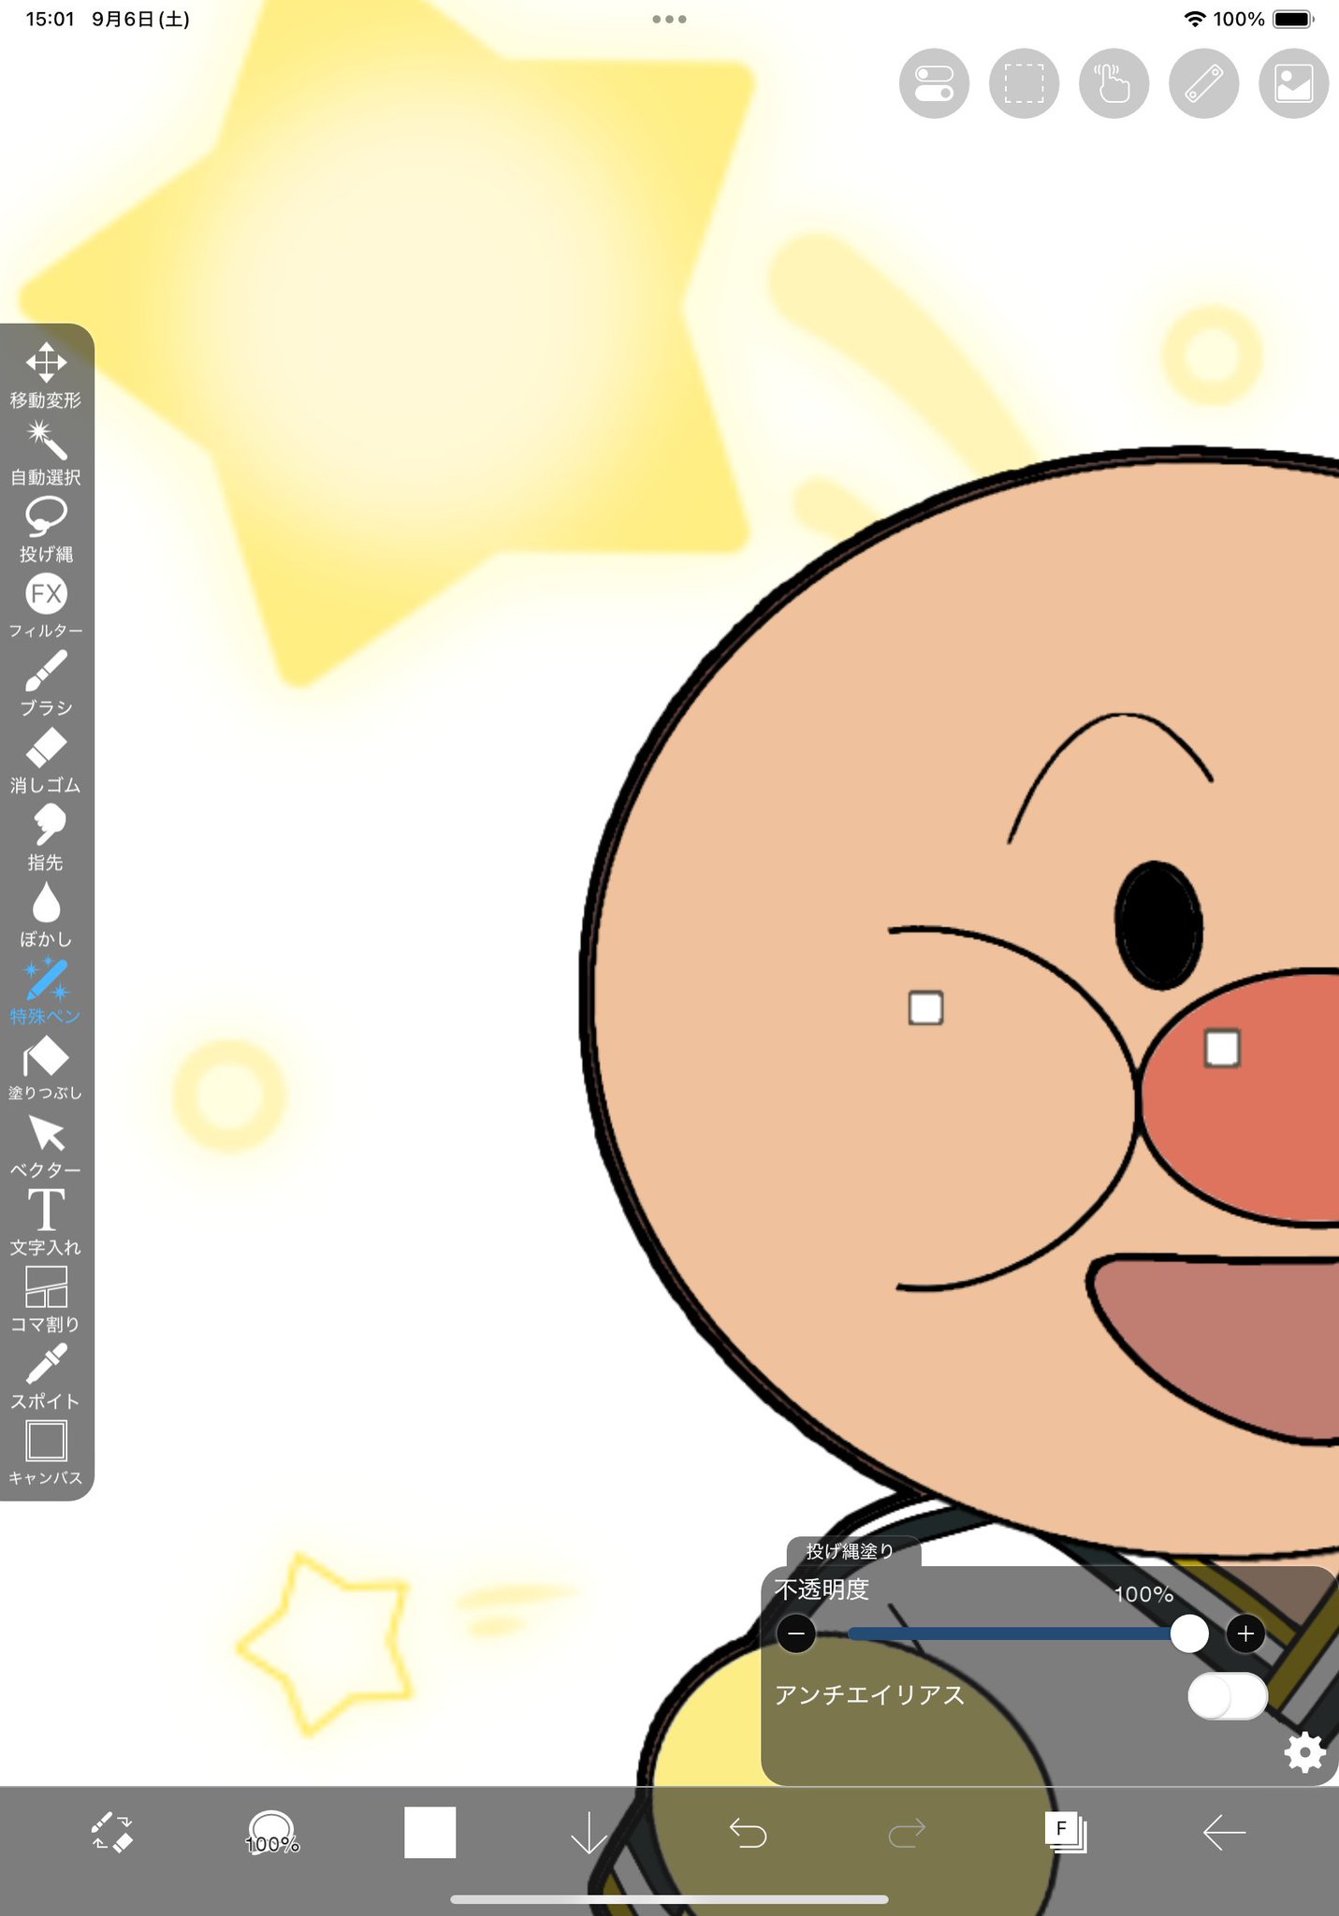Open the layers panel F icon
Image resolution: width=1339 pixels, height=1916 pixels.
pyautogui.click(x=1066, y=1833)
